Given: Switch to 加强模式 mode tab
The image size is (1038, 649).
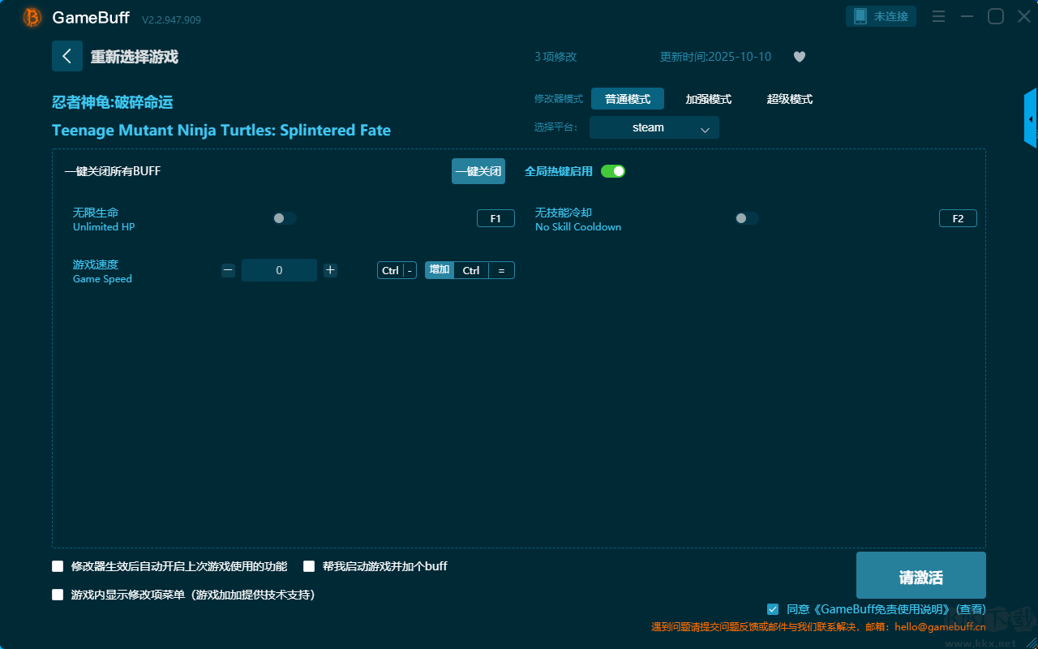Looking at the screenshot, I should (x=708, y=99).
